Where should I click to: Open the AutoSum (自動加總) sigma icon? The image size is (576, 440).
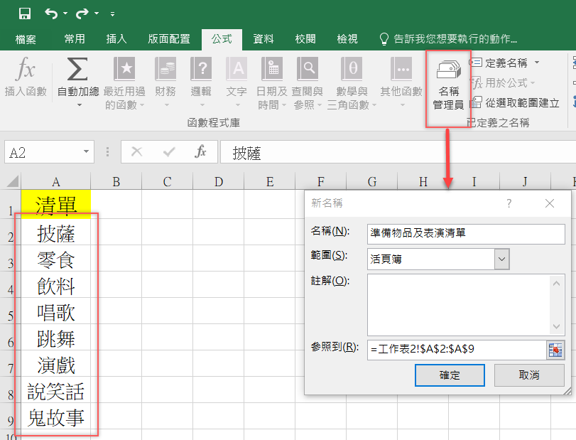pos(77,70)
